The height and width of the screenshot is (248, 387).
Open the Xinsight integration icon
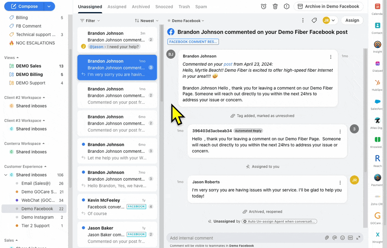point(377,234)
